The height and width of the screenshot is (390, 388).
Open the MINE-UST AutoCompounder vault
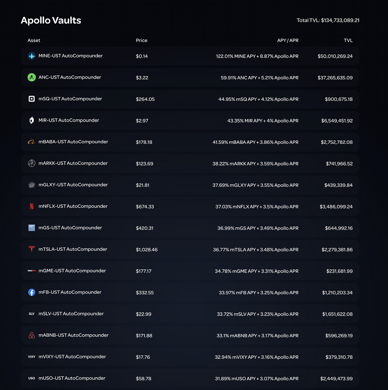click(190, 56)
